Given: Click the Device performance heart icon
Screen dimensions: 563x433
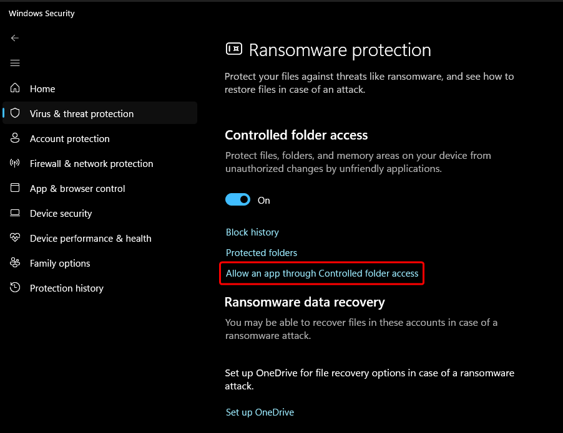Looking at the screenshot, I should click(x=15, y=237).
